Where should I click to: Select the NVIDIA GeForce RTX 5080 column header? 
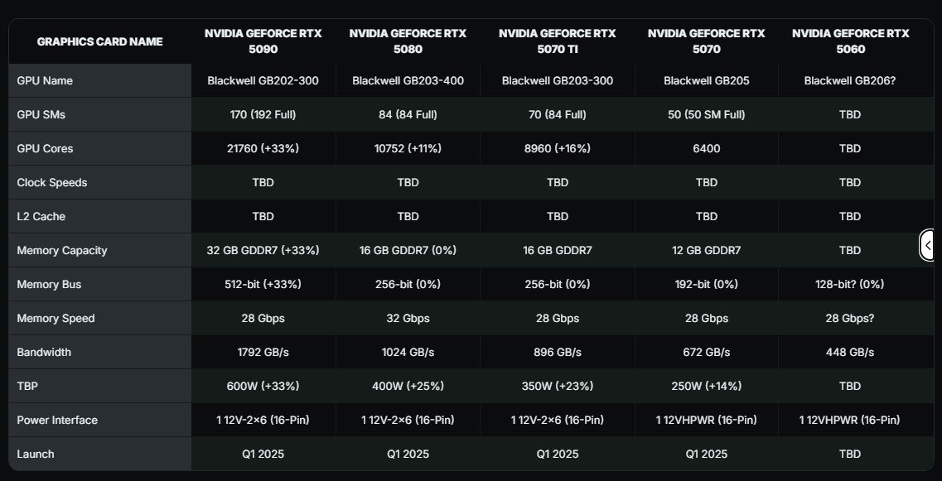408,41
